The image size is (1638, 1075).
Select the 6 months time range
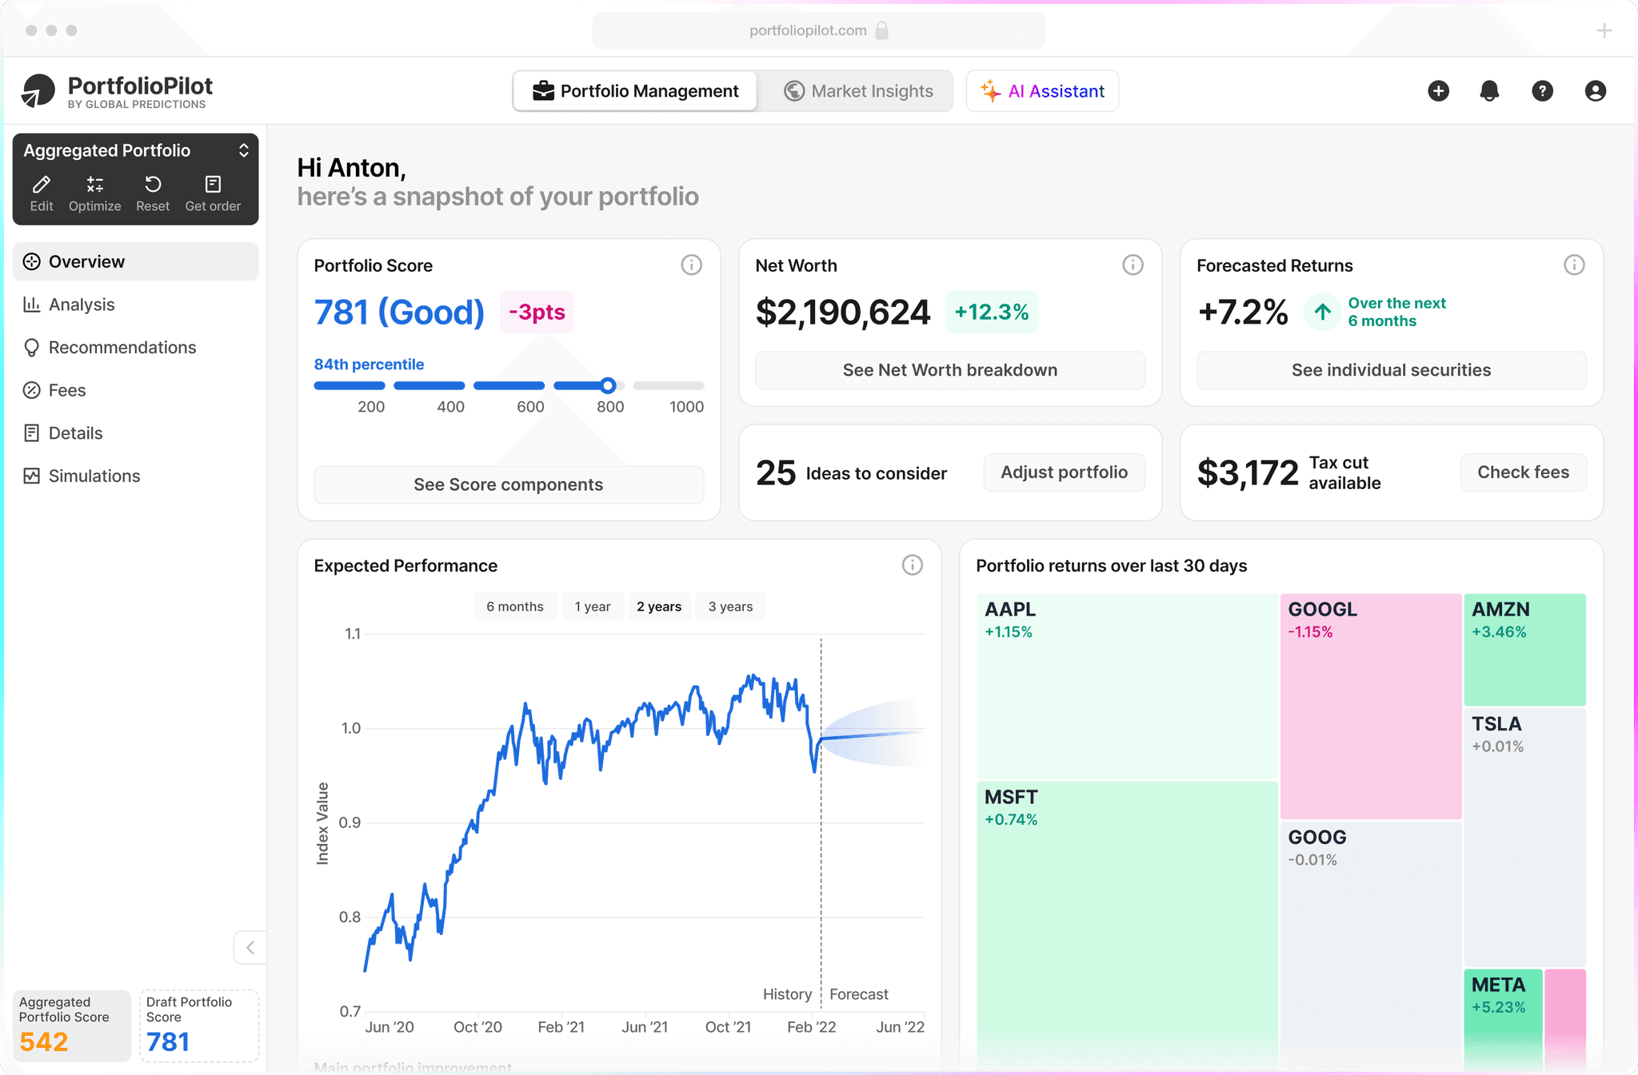[514, 607]
